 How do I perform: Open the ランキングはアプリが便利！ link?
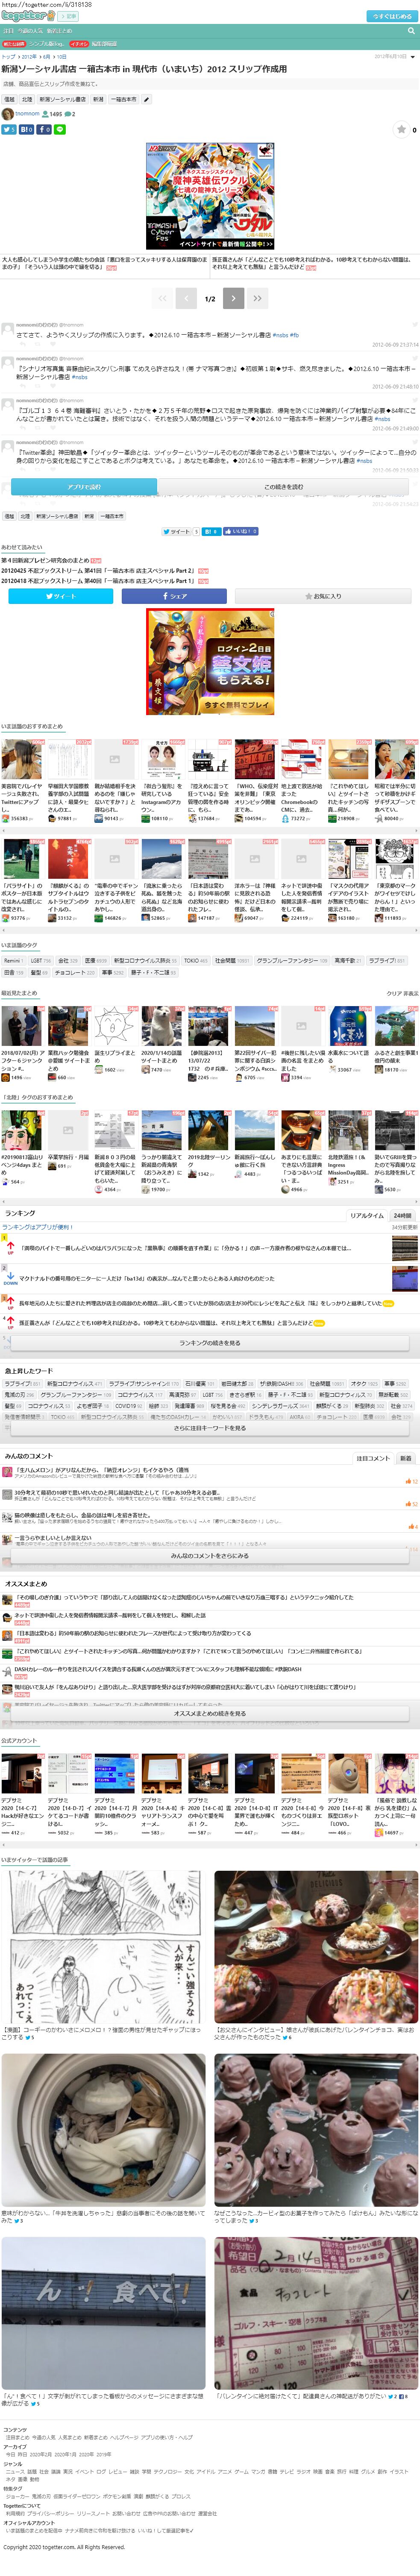coord(37,1227)
